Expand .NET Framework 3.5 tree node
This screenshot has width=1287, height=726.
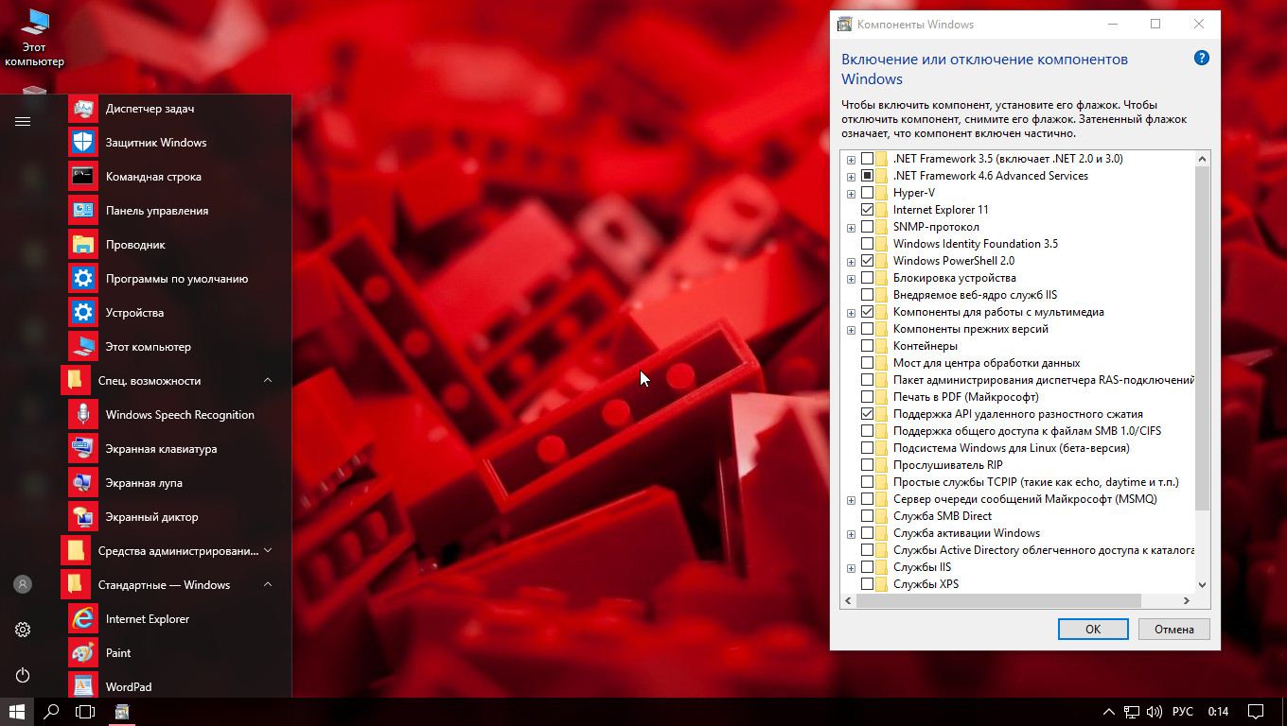coord(851,160)
